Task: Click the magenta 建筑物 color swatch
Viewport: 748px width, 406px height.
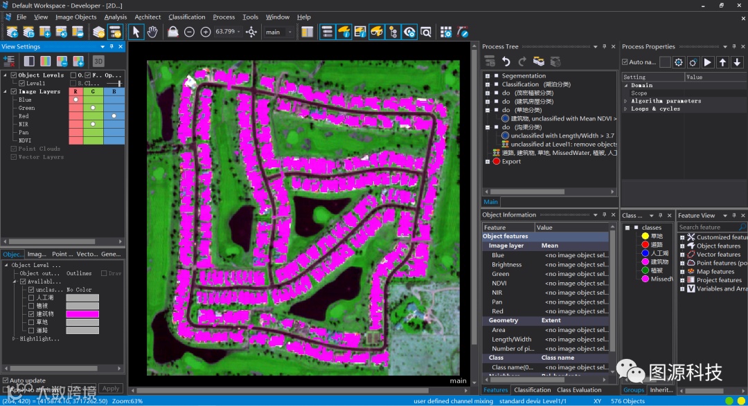Action: tap(82, 314)
